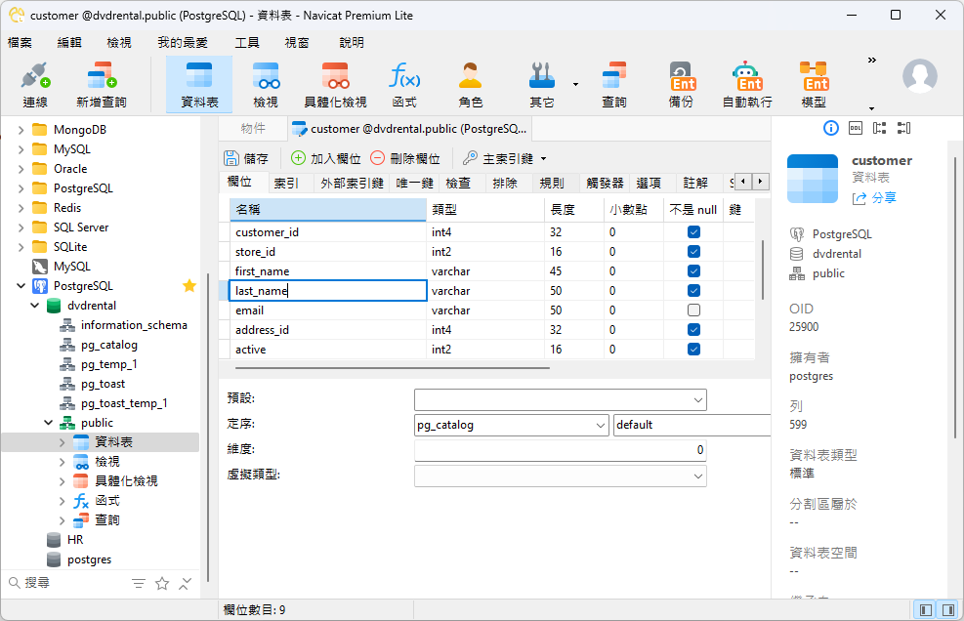The width and height of the screenshot is (964, 621).
Task: Click the 模型 model toolbar icon
Action: click(x=814, y=85)
